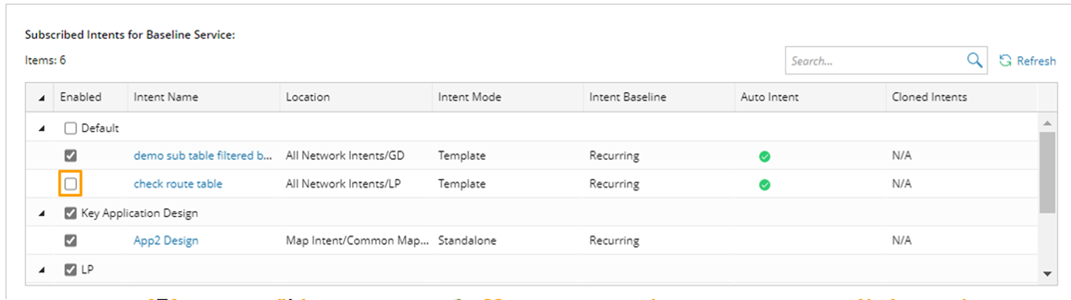Click the scrollbar down arrow
This screenshot has height=300, width=1071.
click(x=1047, y=274)
